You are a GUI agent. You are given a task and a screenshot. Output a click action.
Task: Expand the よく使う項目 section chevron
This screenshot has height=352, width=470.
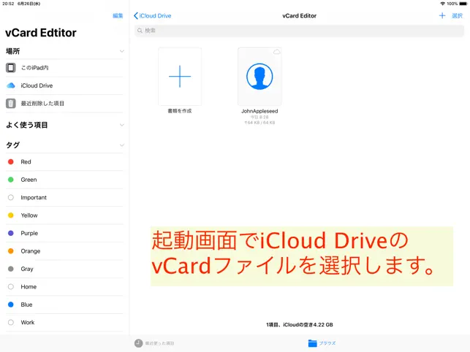(x=121, y=125)
